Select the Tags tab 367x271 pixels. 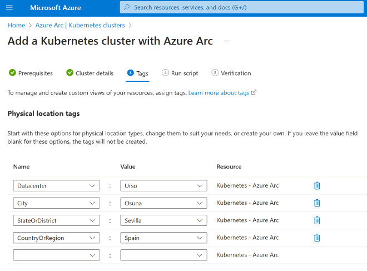pyautogui.click(x=137, y=73)
